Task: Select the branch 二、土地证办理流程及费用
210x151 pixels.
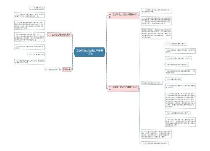Action: tap(59, 35)
